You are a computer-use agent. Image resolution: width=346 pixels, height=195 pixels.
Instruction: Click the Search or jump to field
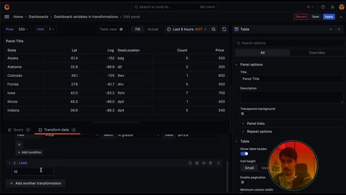tap(174, 7)
